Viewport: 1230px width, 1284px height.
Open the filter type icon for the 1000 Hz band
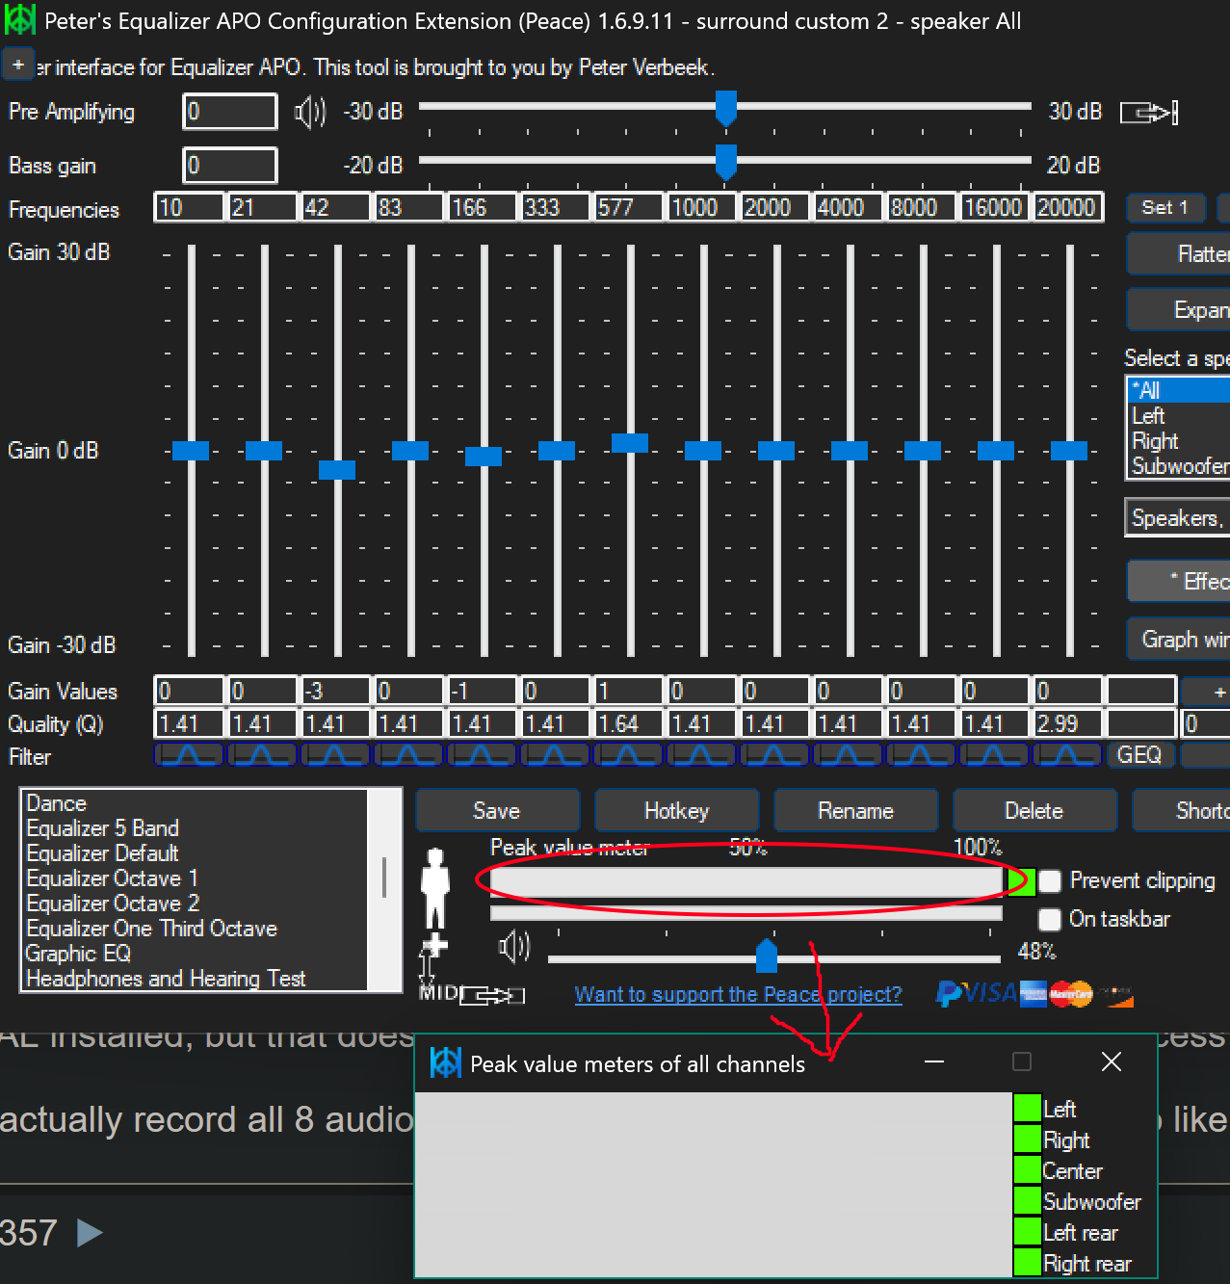(701, 755)
